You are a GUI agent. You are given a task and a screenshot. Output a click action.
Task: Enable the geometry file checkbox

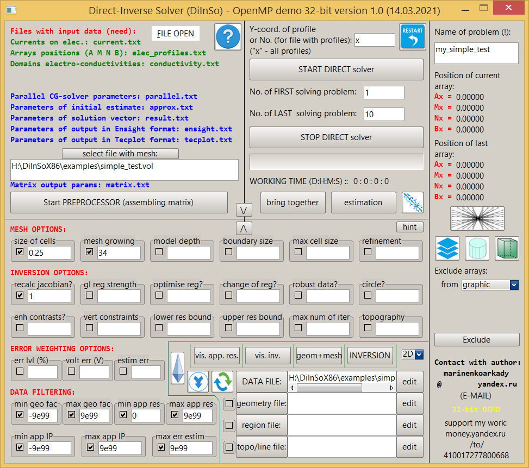pyautogui.click(x=229, y=403)
